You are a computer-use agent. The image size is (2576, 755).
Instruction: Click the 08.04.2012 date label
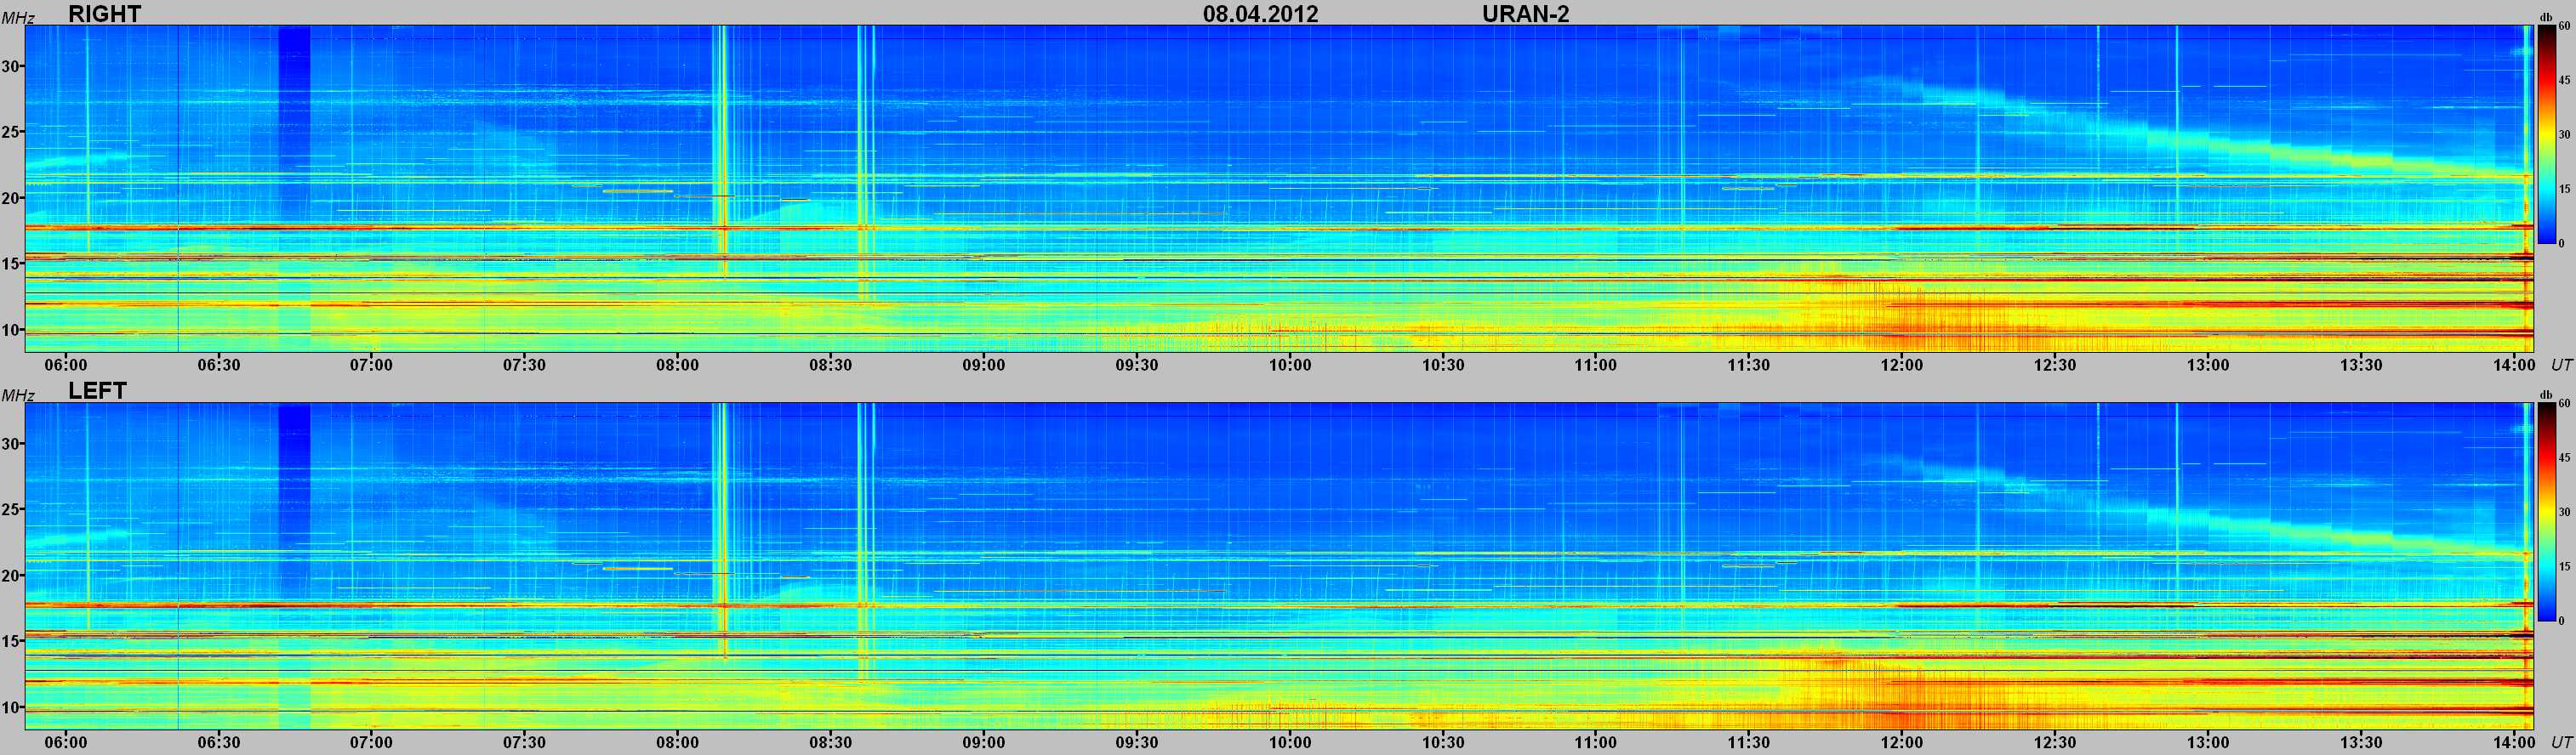point(1260,14)
